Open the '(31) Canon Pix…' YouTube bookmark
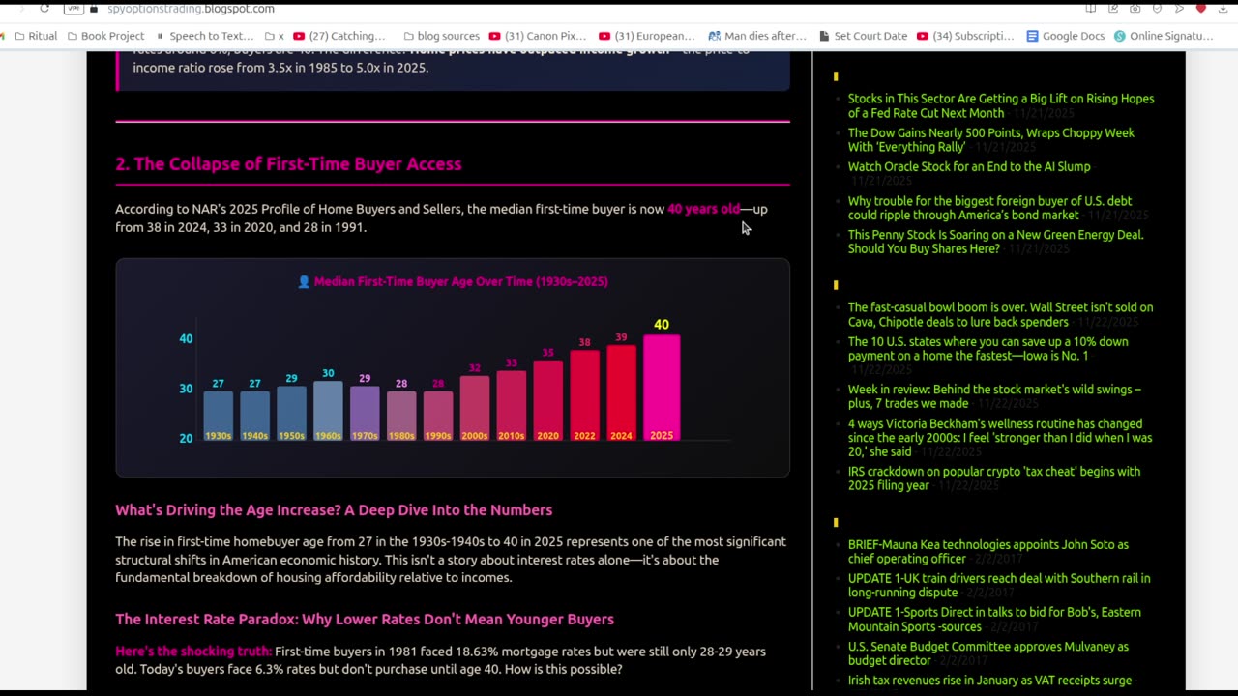Screen dimensions: 1238x696 pyautogui.click(x=538, y=36)
